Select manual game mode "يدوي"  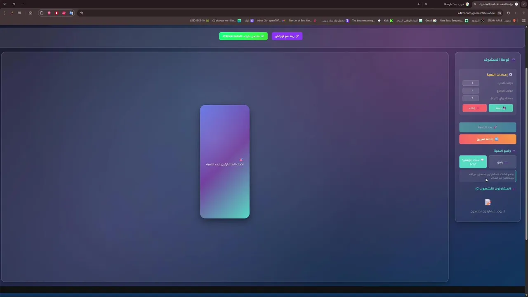point(502,162)
